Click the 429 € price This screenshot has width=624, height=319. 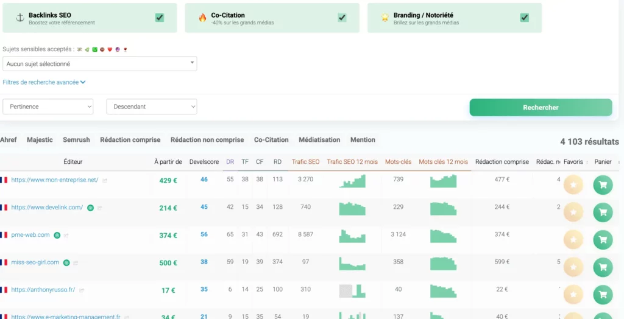pos(168,181)
